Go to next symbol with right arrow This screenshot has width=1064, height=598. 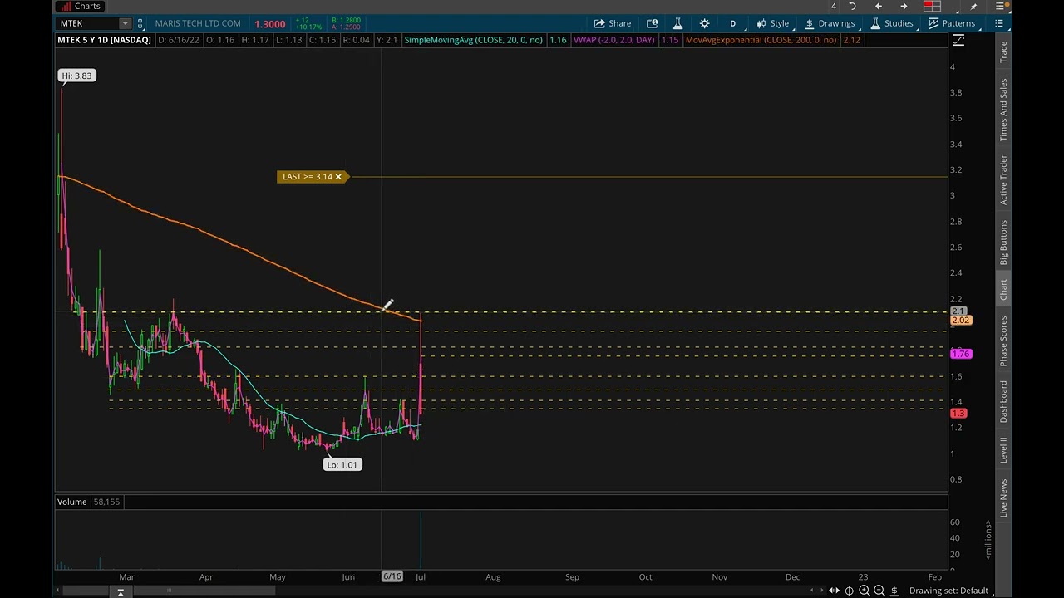[904, 6]
